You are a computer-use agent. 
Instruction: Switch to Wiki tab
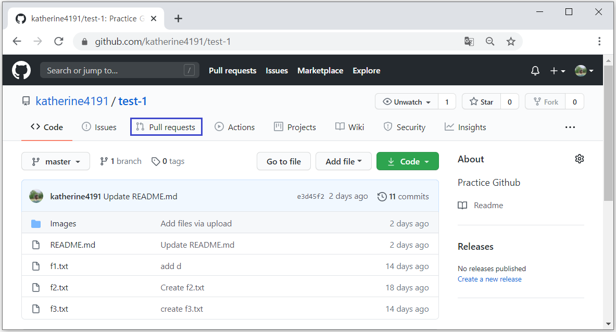(x=349, y=127)
